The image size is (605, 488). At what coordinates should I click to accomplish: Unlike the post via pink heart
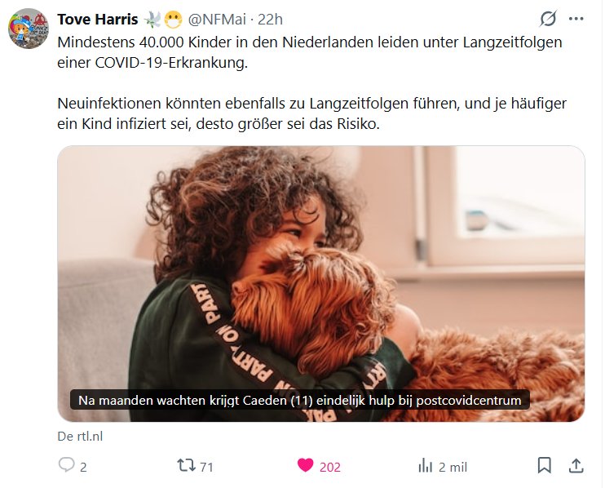[305, 465]
